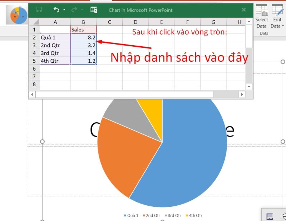Click the touchpad icon in system tray
The image size is (286, 221).
pyautogui.click(x=270, y=216)
